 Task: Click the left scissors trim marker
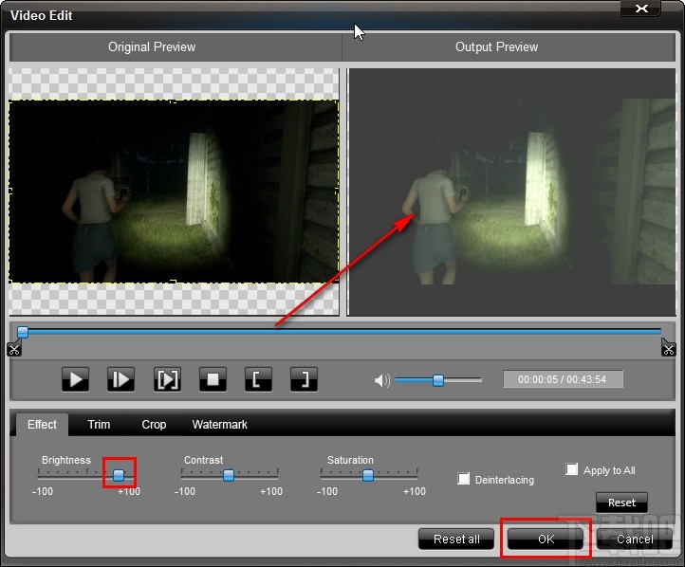coord(13,348)
